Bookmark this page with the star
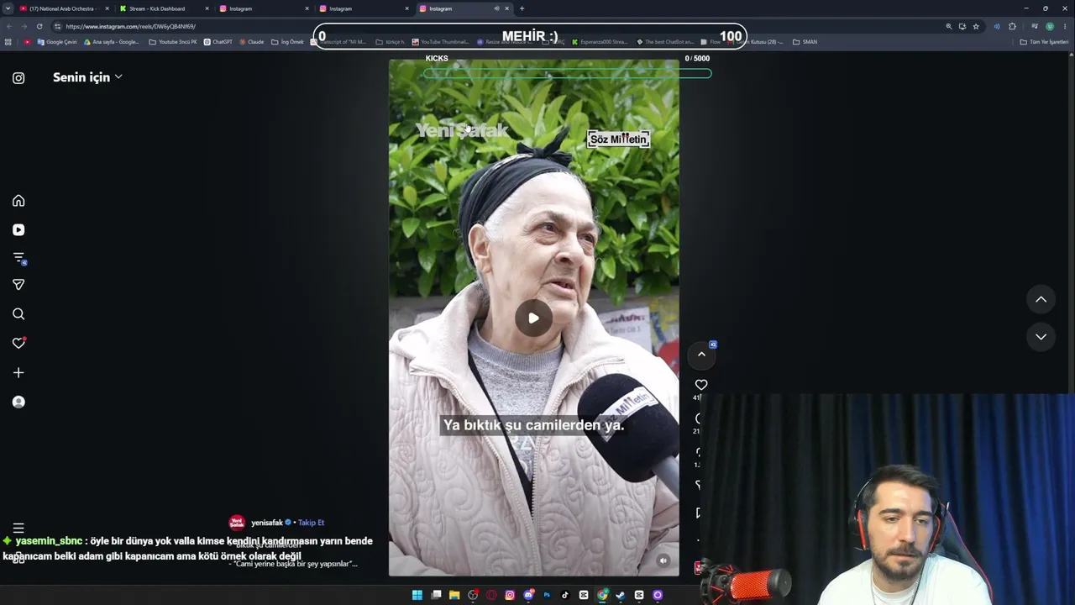 click(976, 26)
